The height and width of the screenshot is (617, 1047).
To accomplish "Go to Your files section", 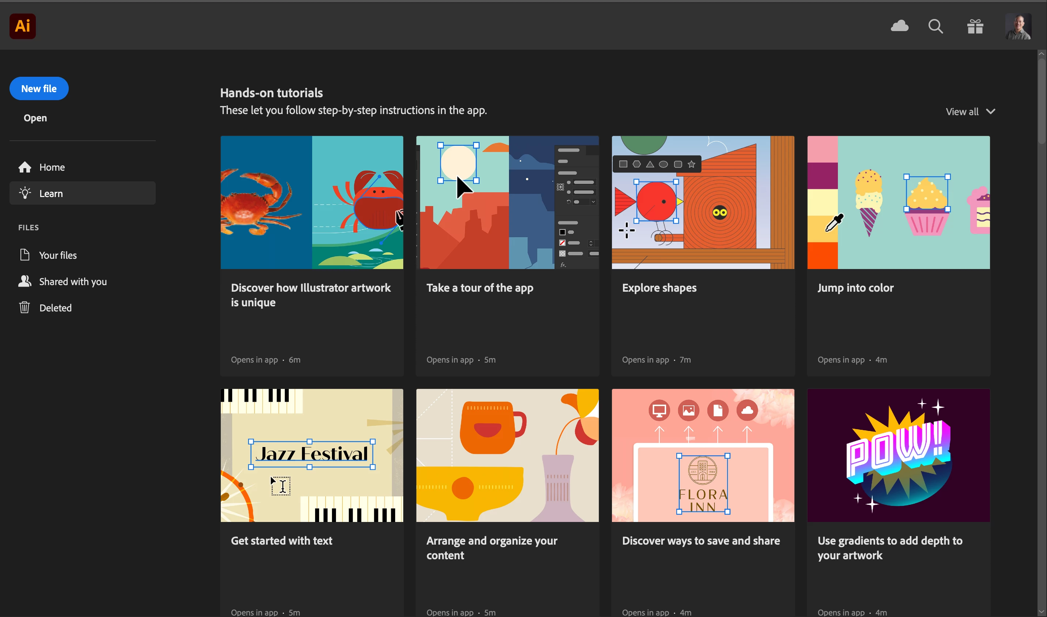I will [x=58, y=255].
